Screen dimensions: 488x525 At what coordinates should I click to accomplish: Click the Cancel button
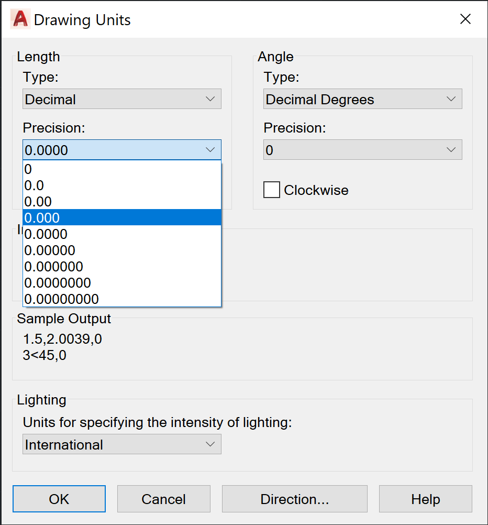point(164,499)
